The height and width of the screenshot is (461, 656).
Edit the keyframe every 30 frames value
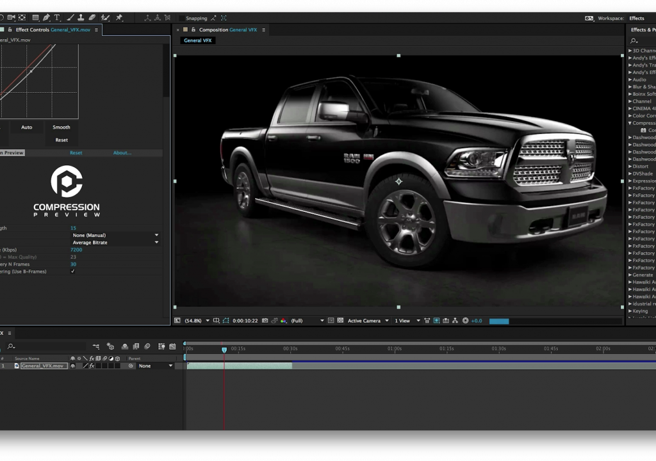pyautogui.click(x=73, y=264)
